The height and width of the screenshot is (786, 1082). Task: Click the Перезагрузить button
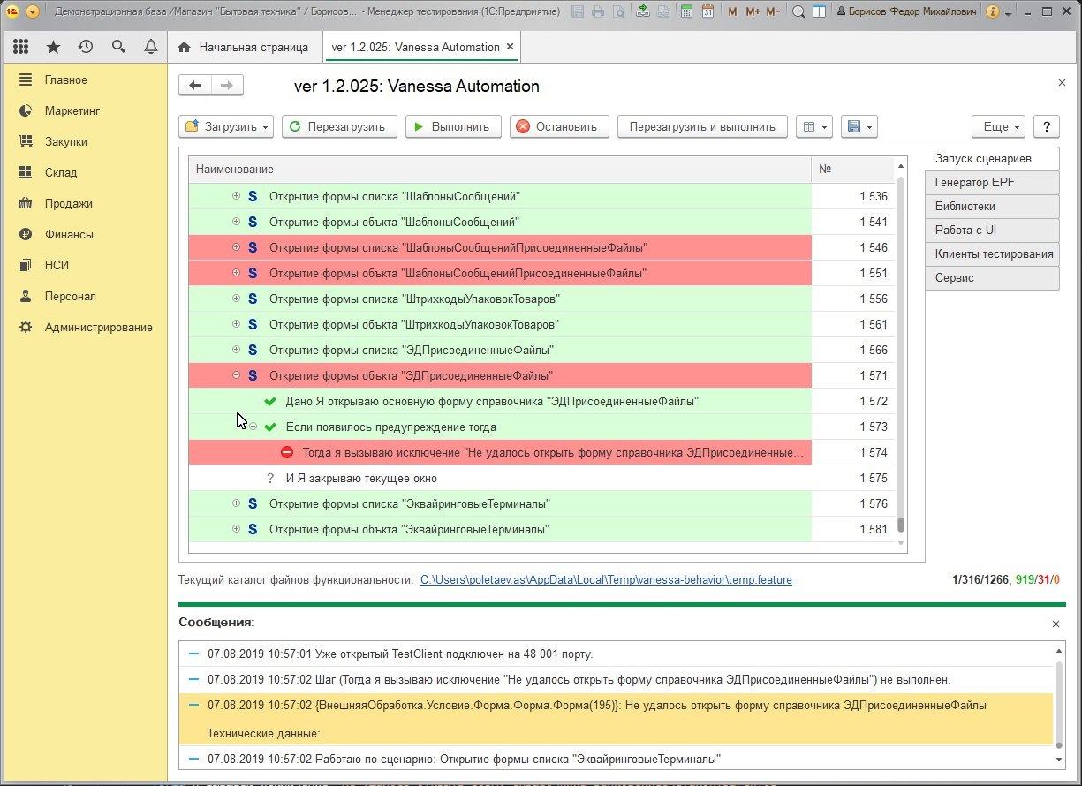click(339, 126)
